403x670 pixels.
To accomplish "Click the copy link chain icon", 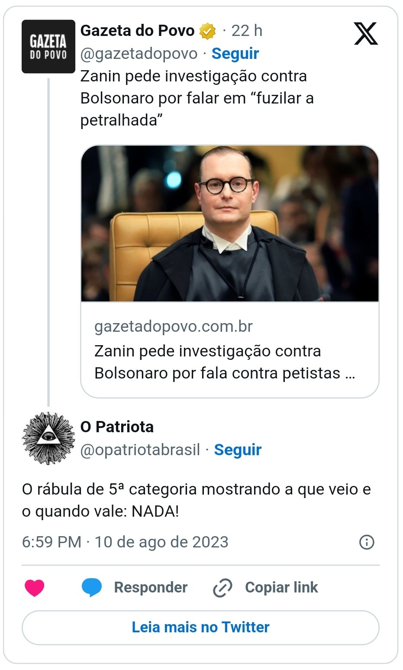I will [x=222, y=588].
